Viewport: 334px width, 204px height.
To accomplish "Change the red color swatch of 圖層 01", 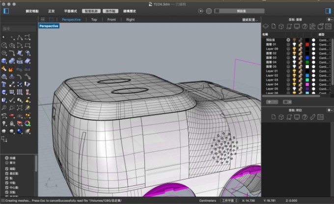I will tap(307, 45).
